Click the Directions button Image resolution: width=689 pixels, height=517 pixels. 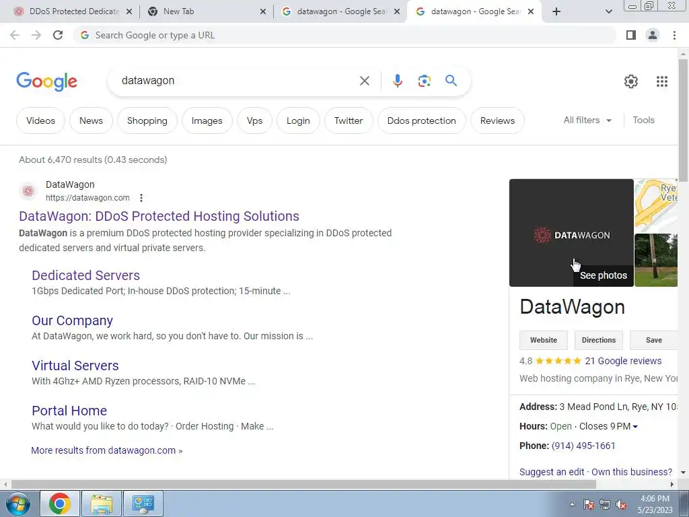tap(598, 340)
